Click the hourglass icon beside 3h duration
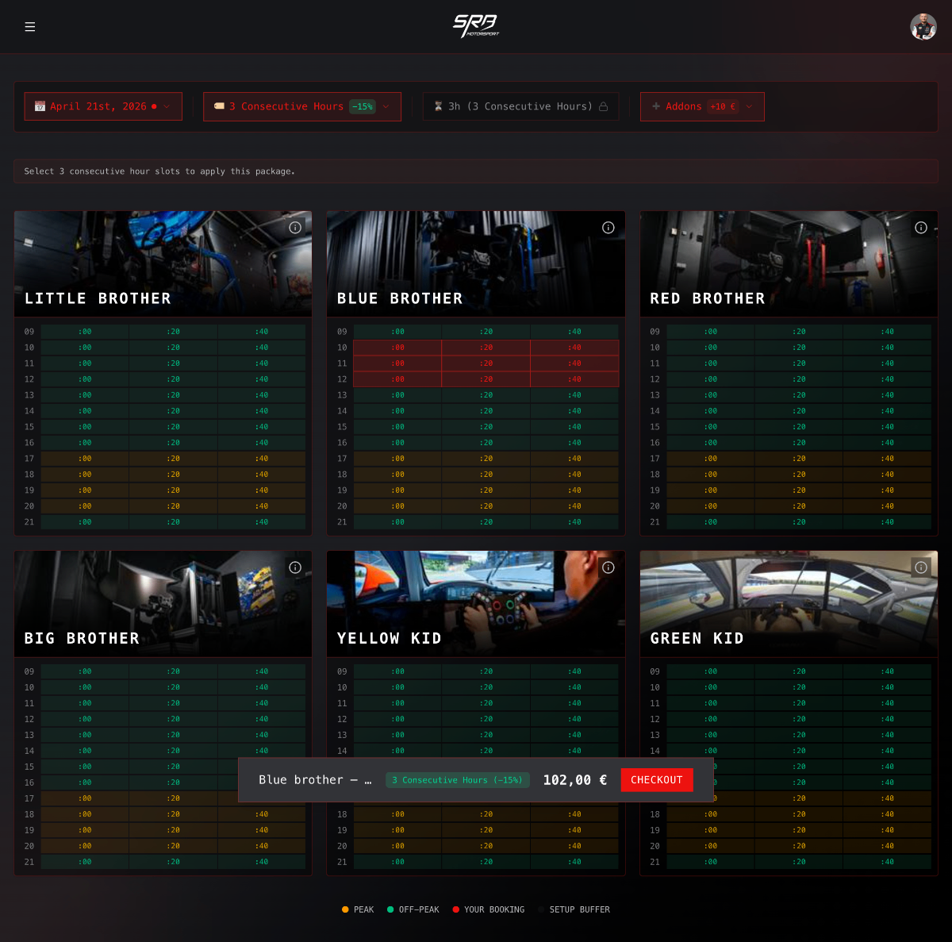The width and height of the screenshot is (952, 942). 439,106
